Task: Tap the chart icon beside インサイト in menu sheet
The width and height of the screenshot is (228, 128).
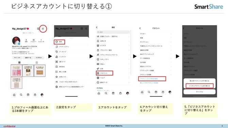Action: pos(56,57)
